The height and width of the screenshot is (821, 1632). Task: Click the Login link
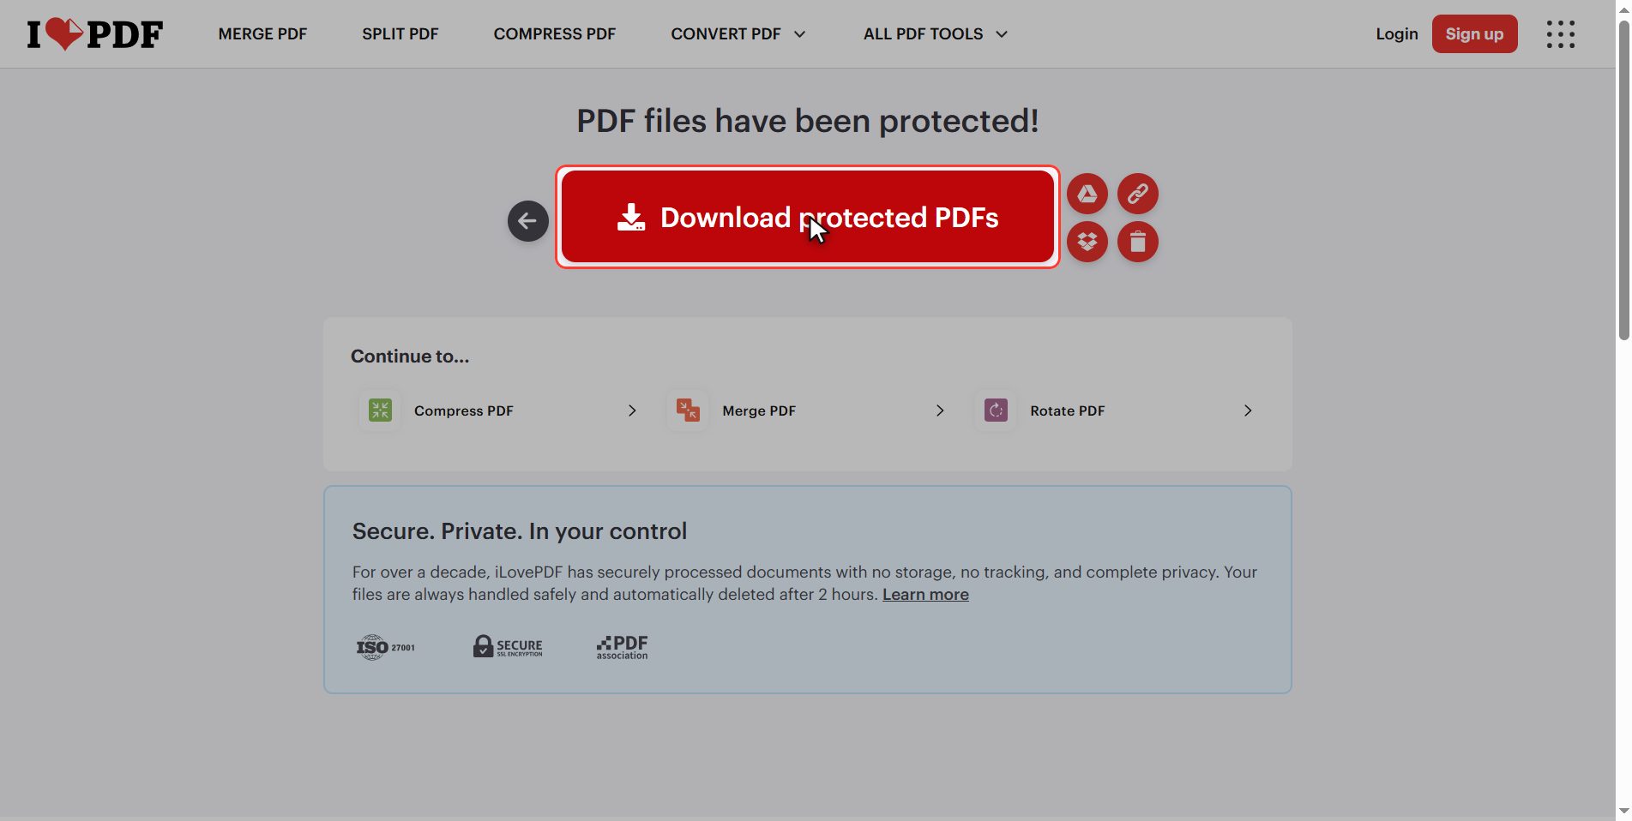(x=1396, y=34)
